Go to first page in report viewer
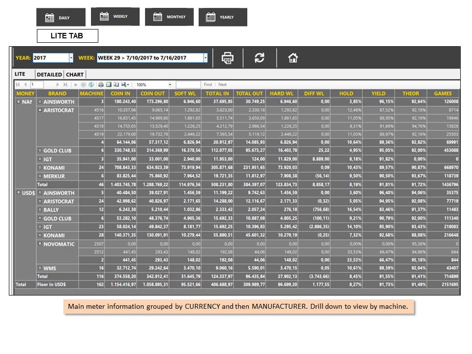The width and height of the screenshot is (472, 354). click(x=18, y=85)
